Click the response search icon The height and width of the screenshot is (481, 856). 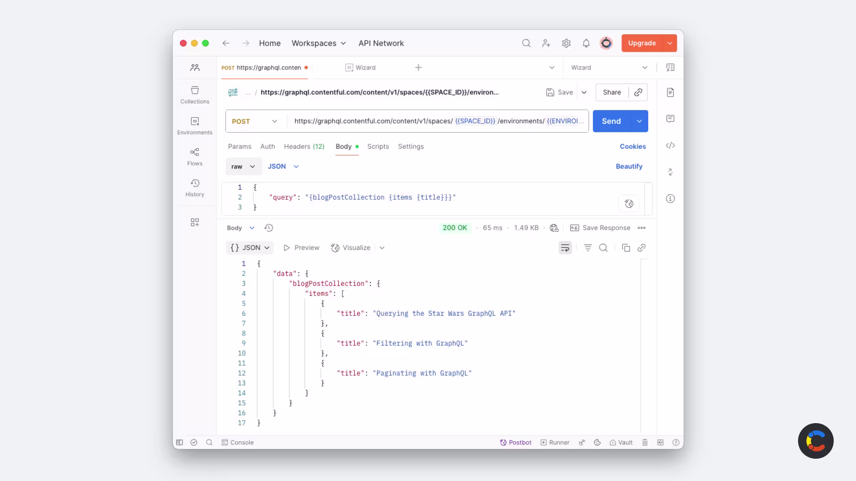tap(603, 248)
